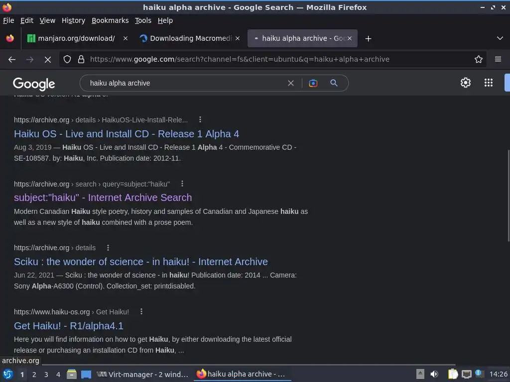Open the Google apps grid
510x382 pixels.
[488, 83]
